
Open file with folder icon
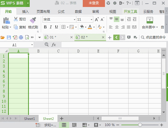pos(2,37)
